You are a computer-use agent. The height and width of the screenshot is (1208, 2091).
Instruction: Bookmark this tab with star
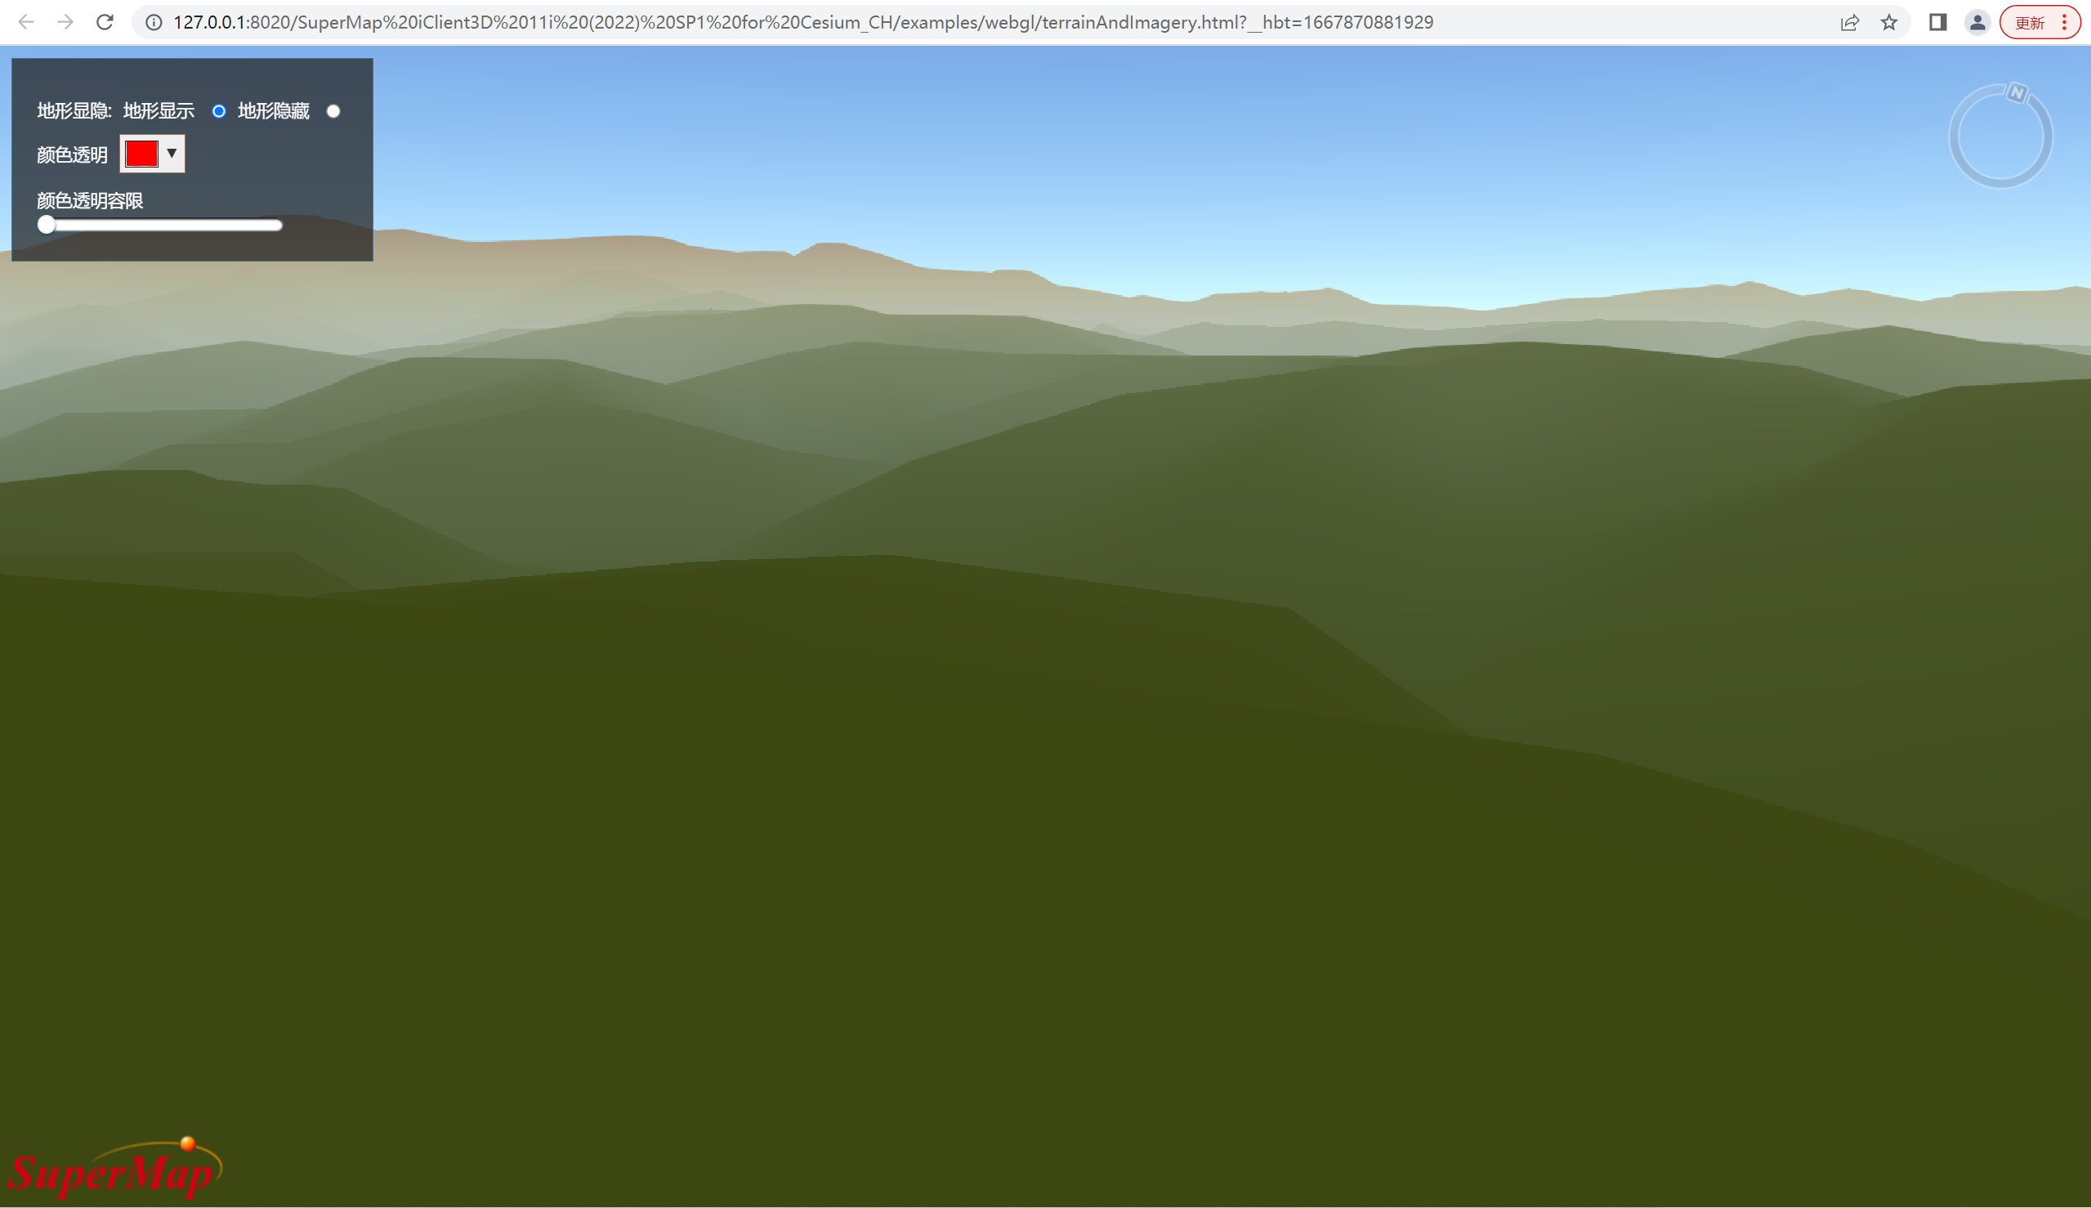point(1888,22)
